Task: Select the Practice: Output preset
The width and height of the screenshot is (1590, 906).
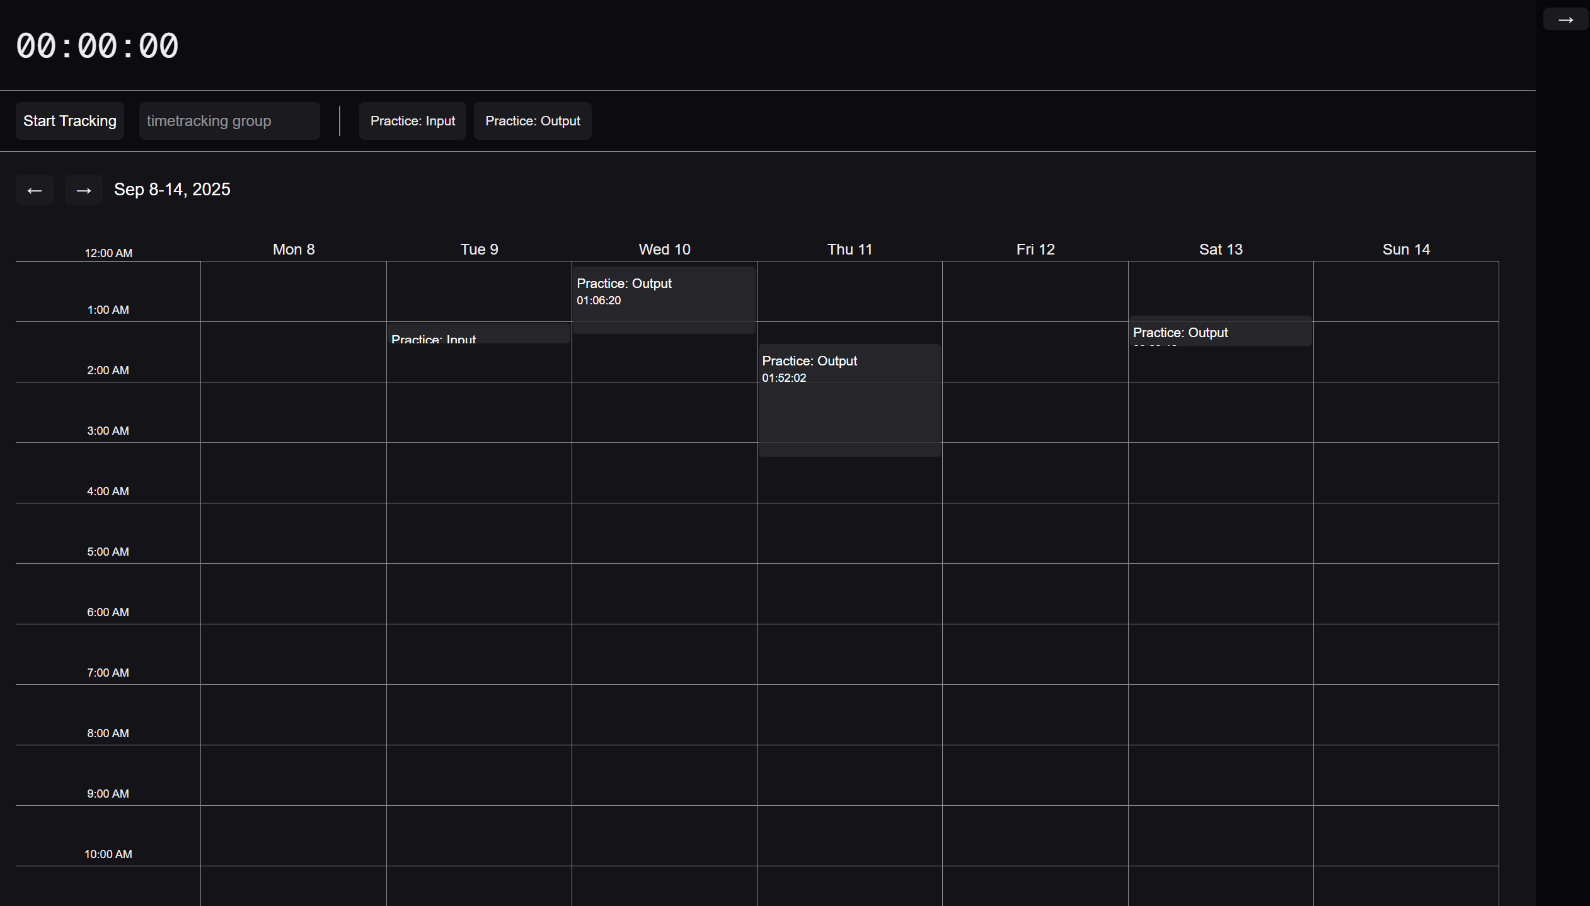Action: tap(533, 121)
